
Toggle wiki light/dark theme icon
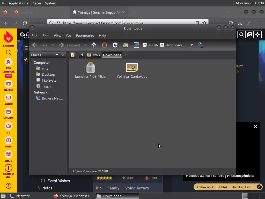[x=257, y=34]
